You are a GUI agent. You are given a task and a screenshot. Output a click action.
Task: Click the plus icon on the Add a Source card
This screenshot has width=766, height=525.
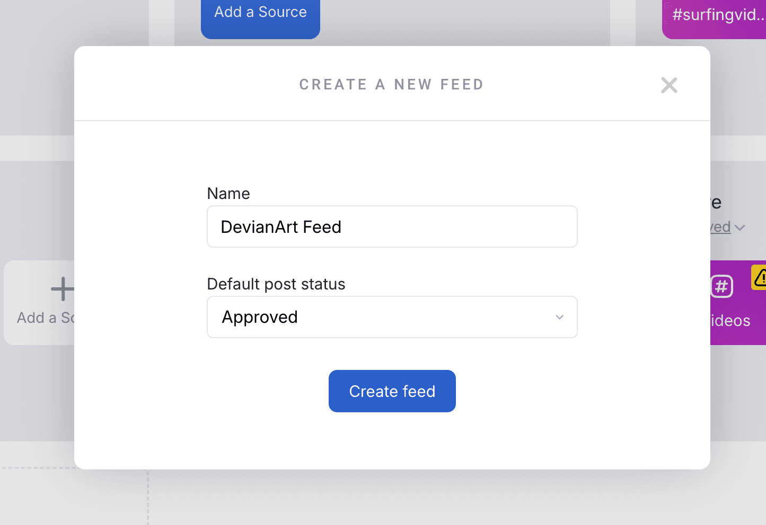(62, 288)
